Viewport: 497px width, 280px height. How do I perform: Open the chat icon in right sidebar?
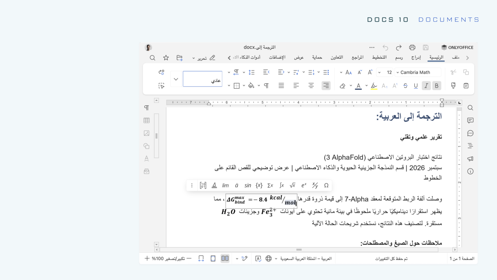470,133
